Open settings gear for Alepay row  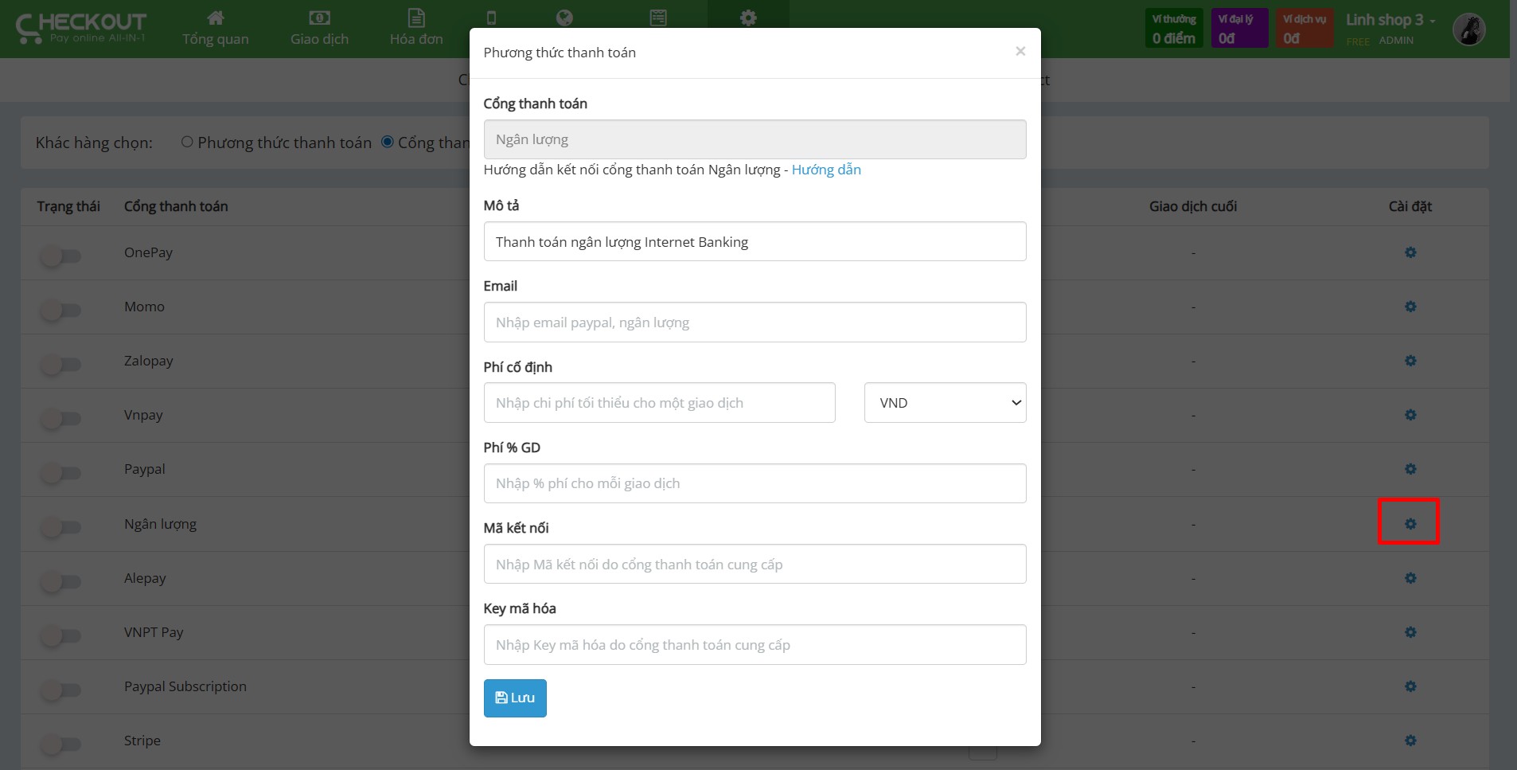(1410, 578)
